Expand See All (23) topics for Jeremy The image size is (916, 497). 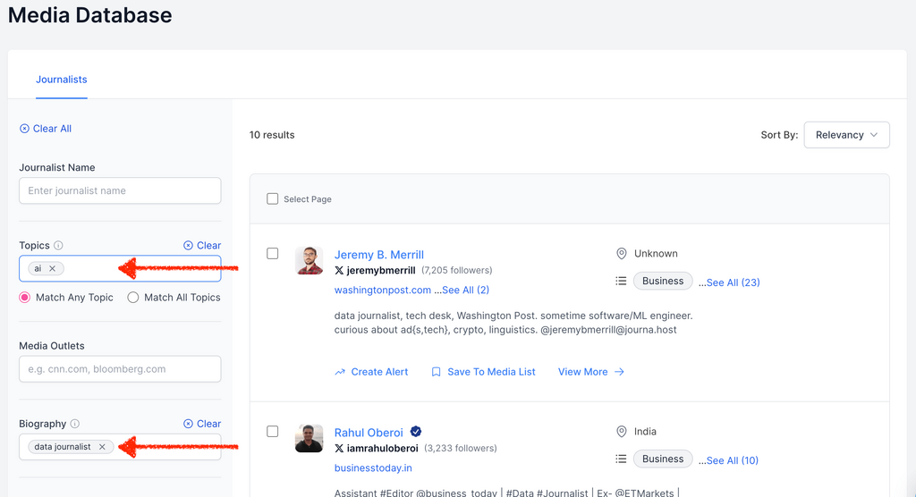[729, 282]
